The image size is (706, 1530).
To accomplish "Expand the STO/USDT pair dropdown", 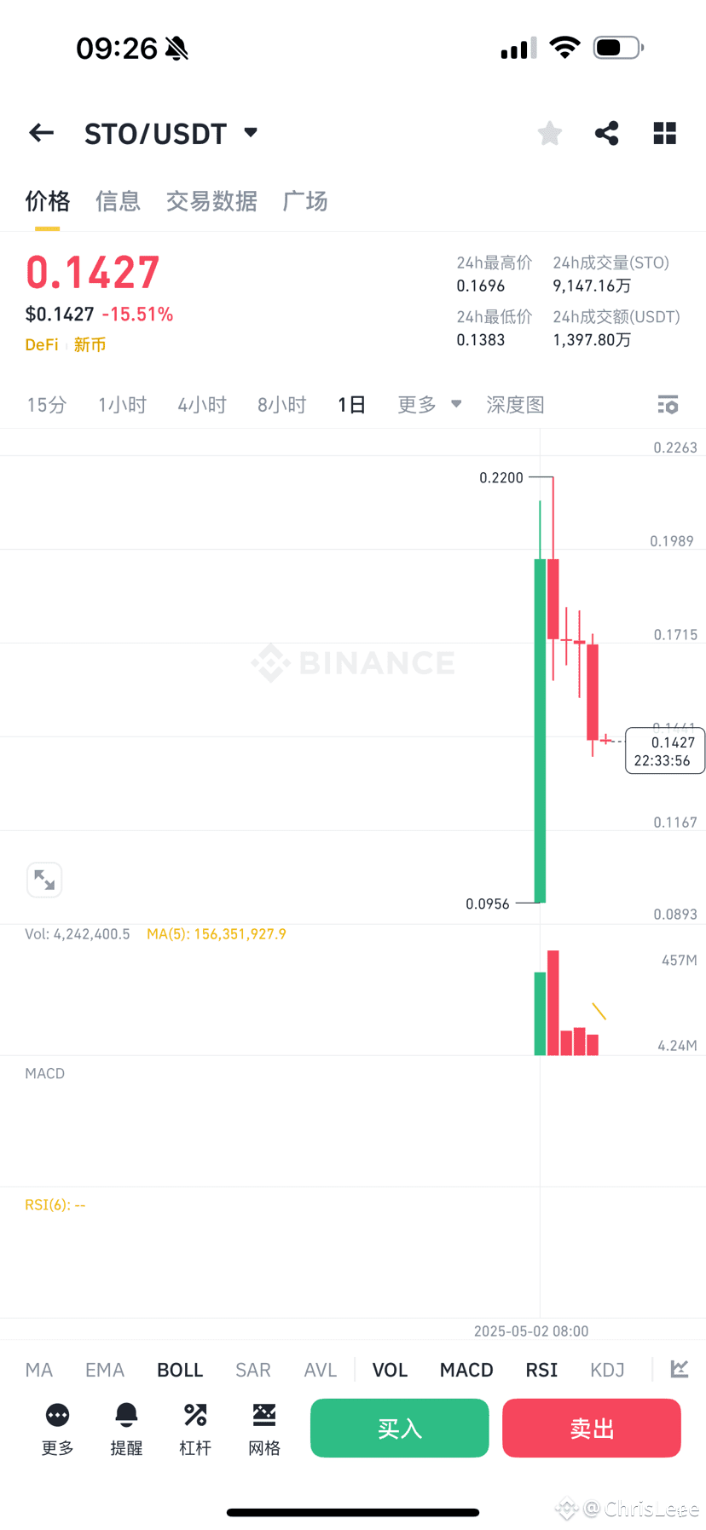I will click(251, 132).
